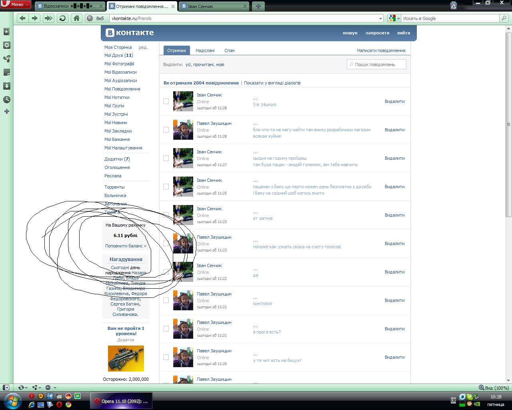Image resolution: width=512 pixels, height=410 pixels.
Task: Tick checkbox for Павел Заушицын 11:28 message
Action: click(166, 130)
